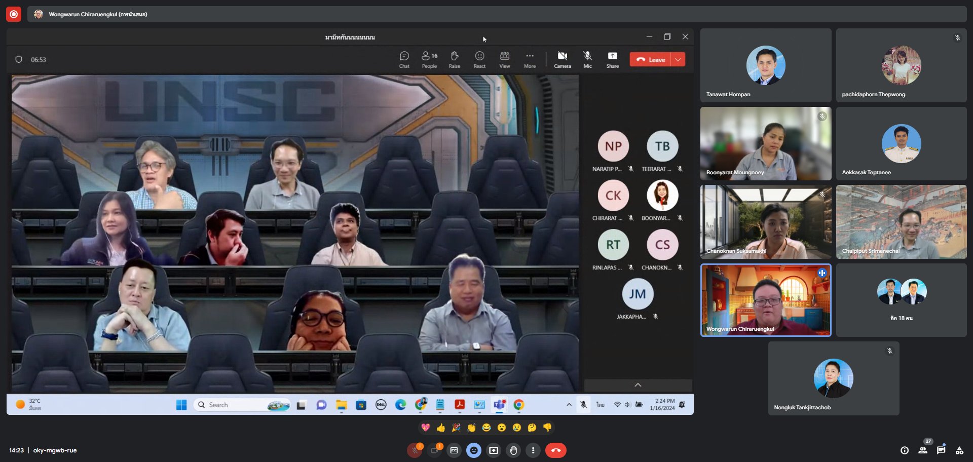Toggle microphone in Meet bottom bar
The width and height of the screenshot is (973, 462).
[x=415, y=450]
